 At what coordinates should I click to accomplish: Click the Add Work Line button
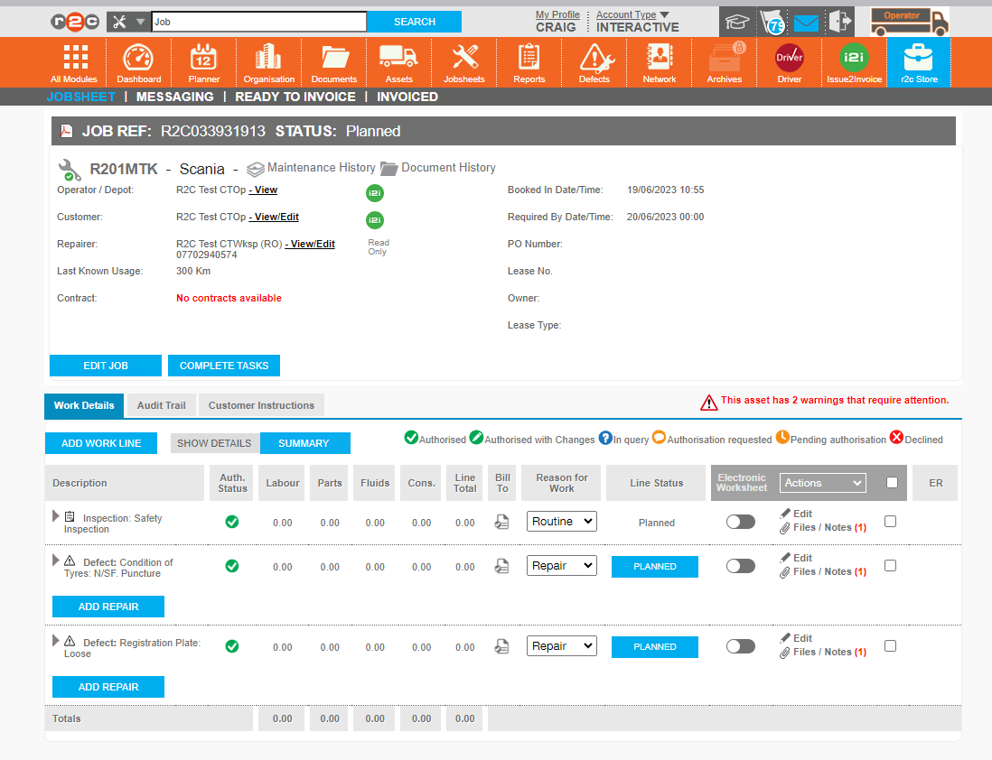tap(101, 443)
